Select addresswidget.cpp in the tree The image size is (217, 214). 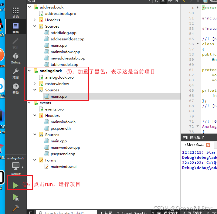coord(67,39)
